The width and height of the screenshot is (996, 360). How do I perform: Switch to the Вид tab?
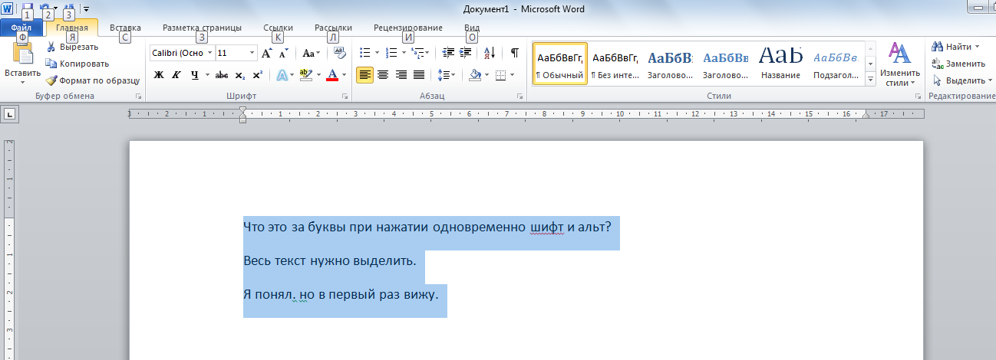tap(472, 28)
